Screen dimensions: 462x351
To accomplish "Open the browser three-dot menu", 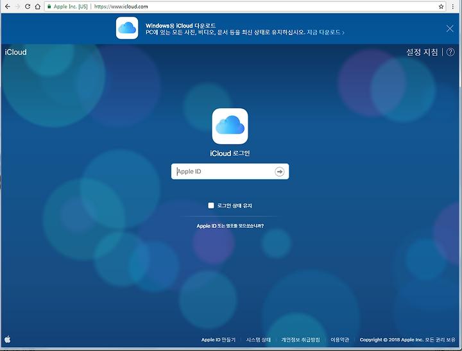I will pyautogui.click(x=453, y=6).
